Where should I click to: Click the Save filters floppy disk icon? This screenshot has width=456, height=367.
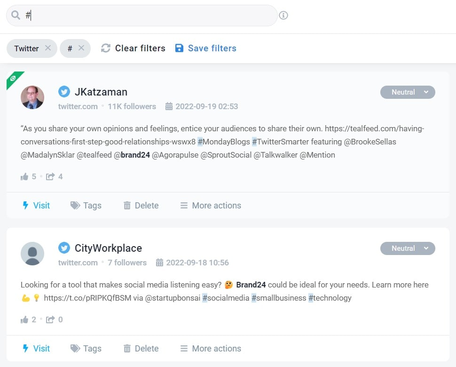(179, 48)
